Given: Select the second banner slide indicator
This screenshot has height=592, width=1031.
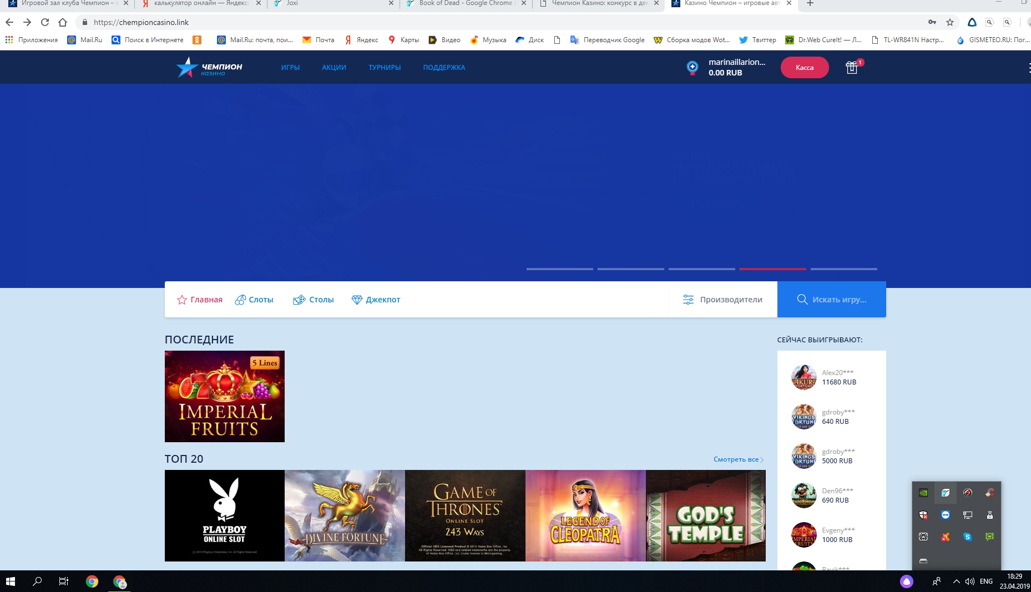Looking at the screenshot, I should pyautogui.click(x=630, y=269).
